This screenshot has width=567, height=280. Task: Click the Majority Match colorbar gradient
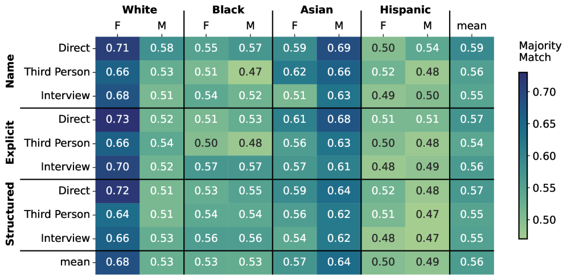coord(523,155)
